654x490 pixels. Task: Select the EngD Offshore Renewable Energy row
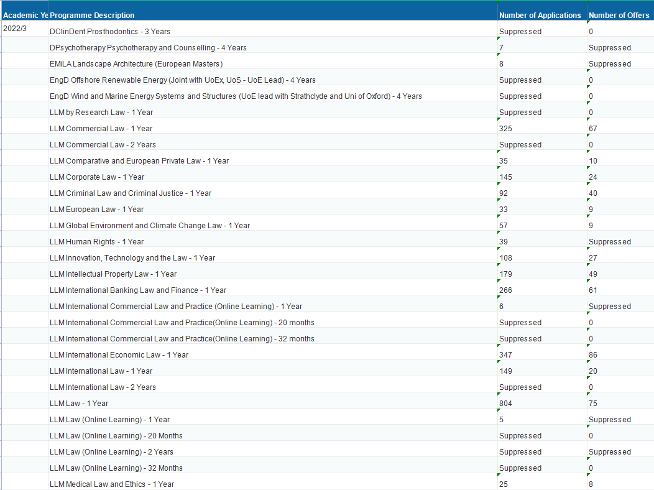[183, 80]
